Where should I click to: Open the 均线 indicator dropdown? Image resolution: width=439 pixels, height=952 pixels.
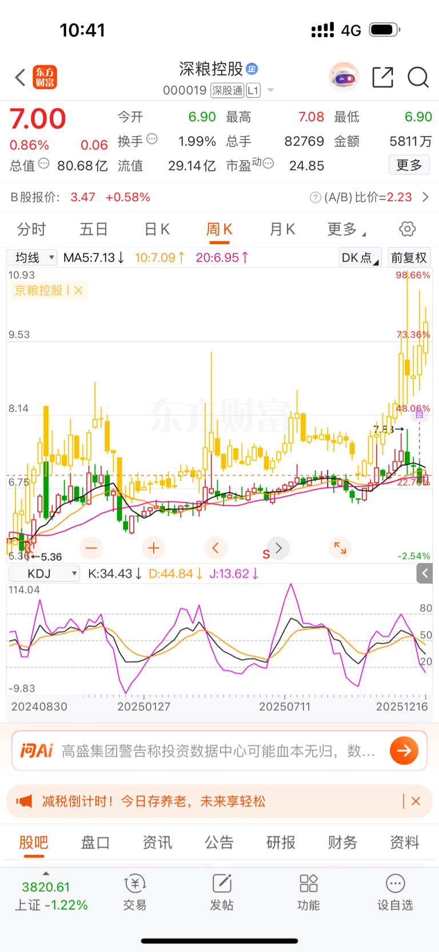tap(32, 257)
